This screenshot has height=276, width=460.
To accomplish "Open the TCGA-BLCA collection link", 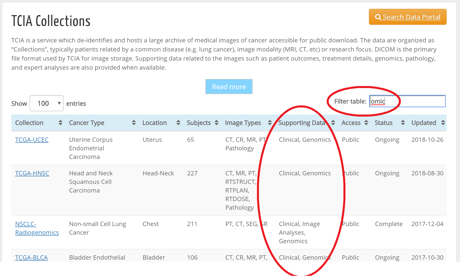I will [31, 258].
